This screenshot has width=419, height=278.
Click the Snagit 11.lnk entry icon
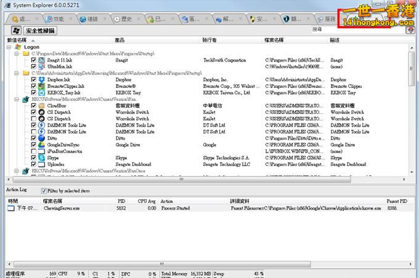[42, 60]
